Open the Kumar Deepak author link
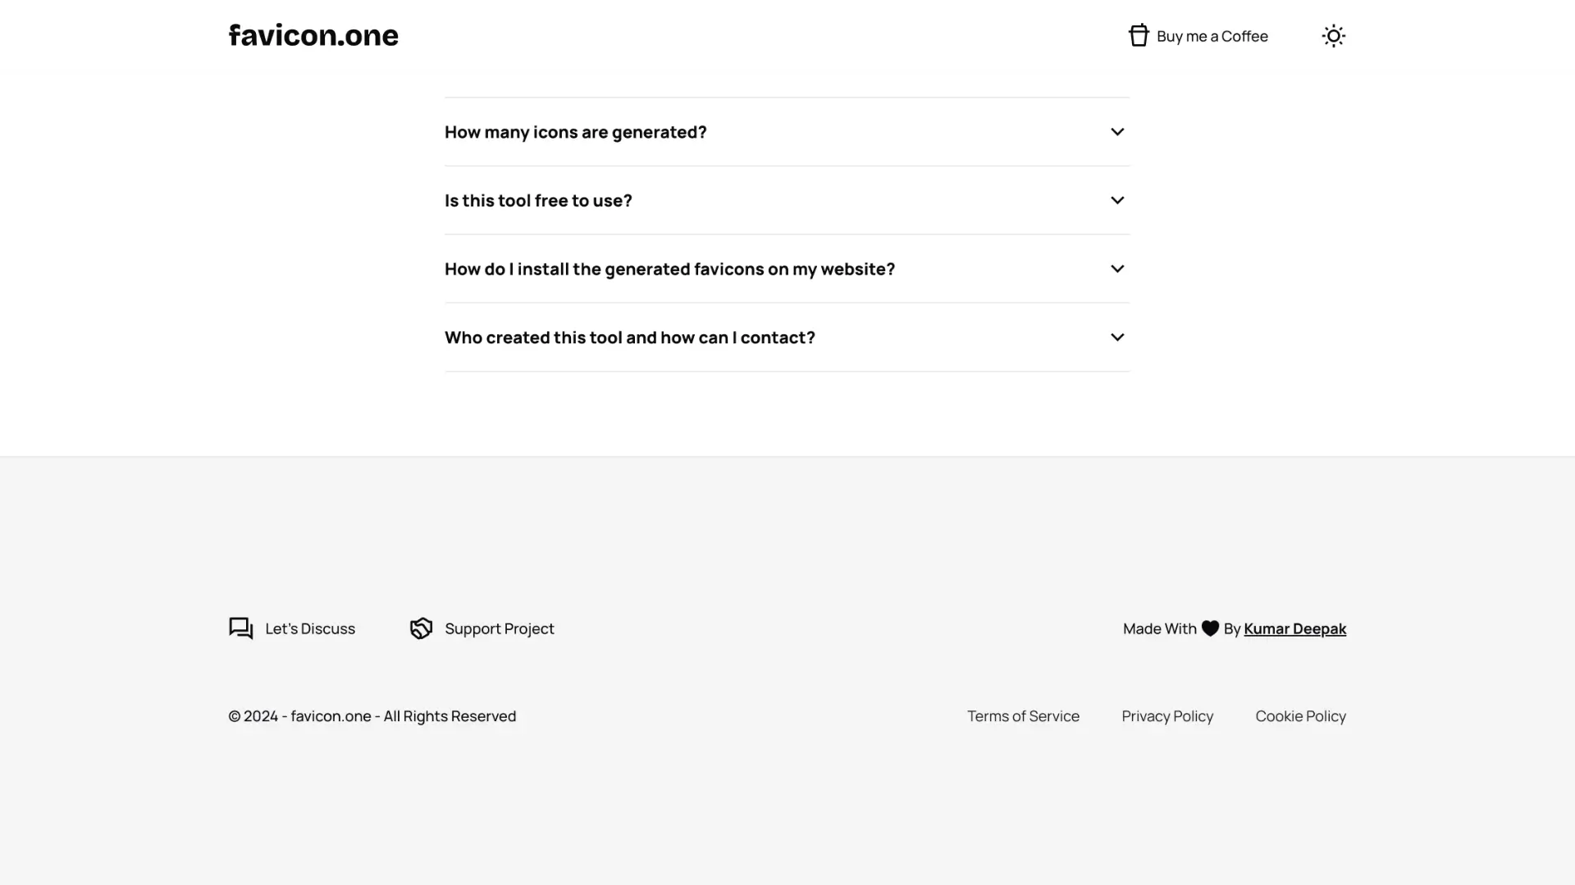The height and width of the screenshot is (885, 1575). (1294, 629)
